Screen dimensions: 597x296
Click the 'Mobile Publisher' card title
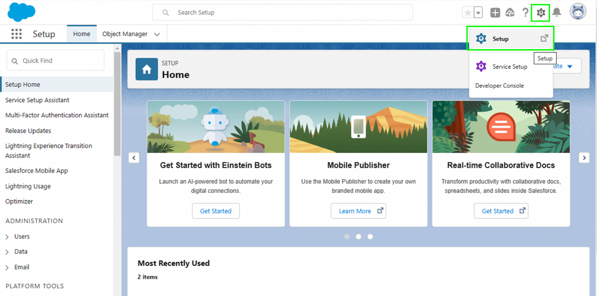tap(358, 165)
